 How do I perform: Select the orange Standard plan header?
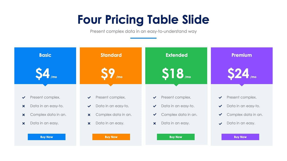111,55
